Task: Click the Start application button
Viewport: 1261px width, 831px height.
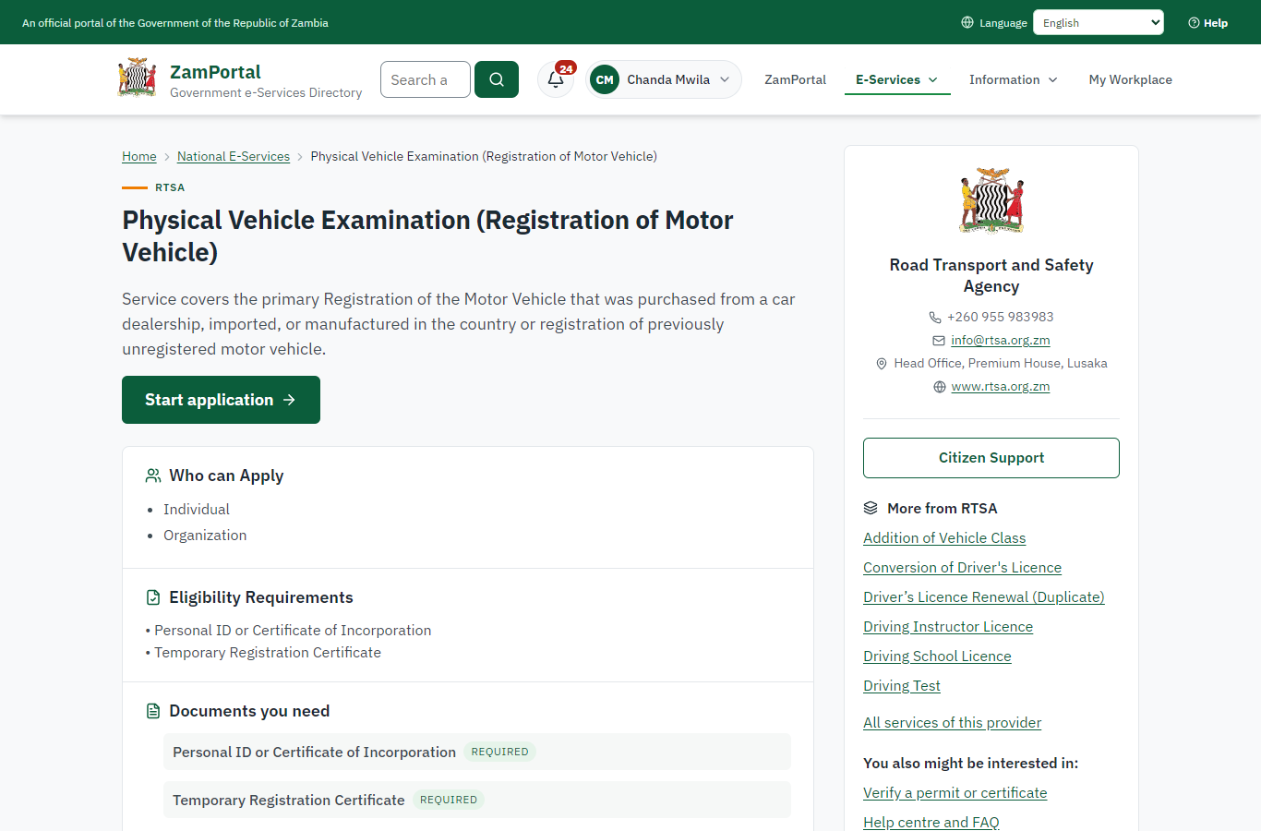Action: 221,400
